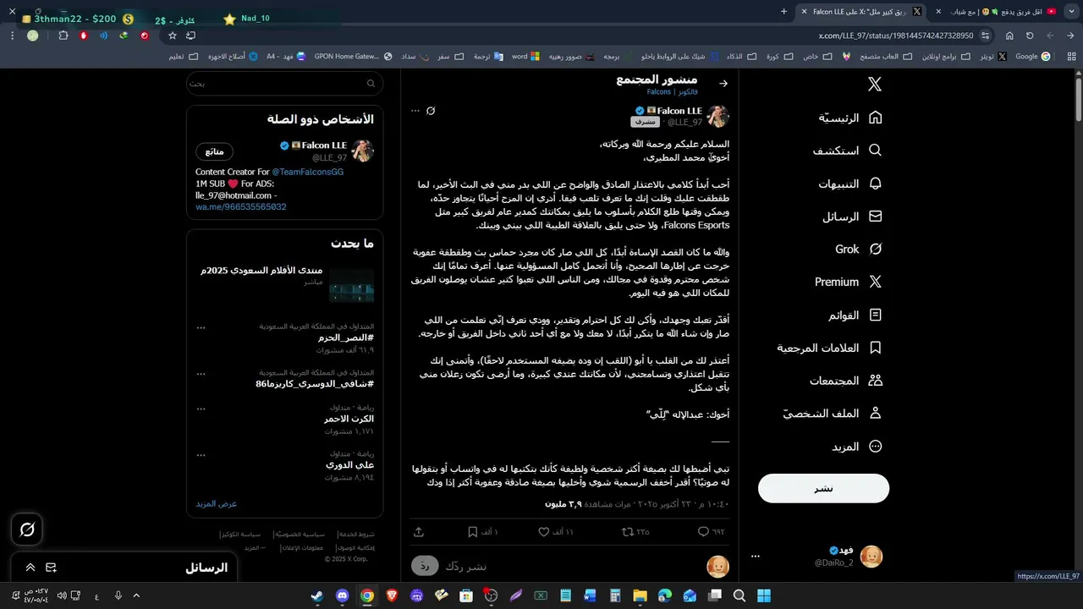Click the share icon on the post
1083x609 pixels.
(x=419, y=532)
